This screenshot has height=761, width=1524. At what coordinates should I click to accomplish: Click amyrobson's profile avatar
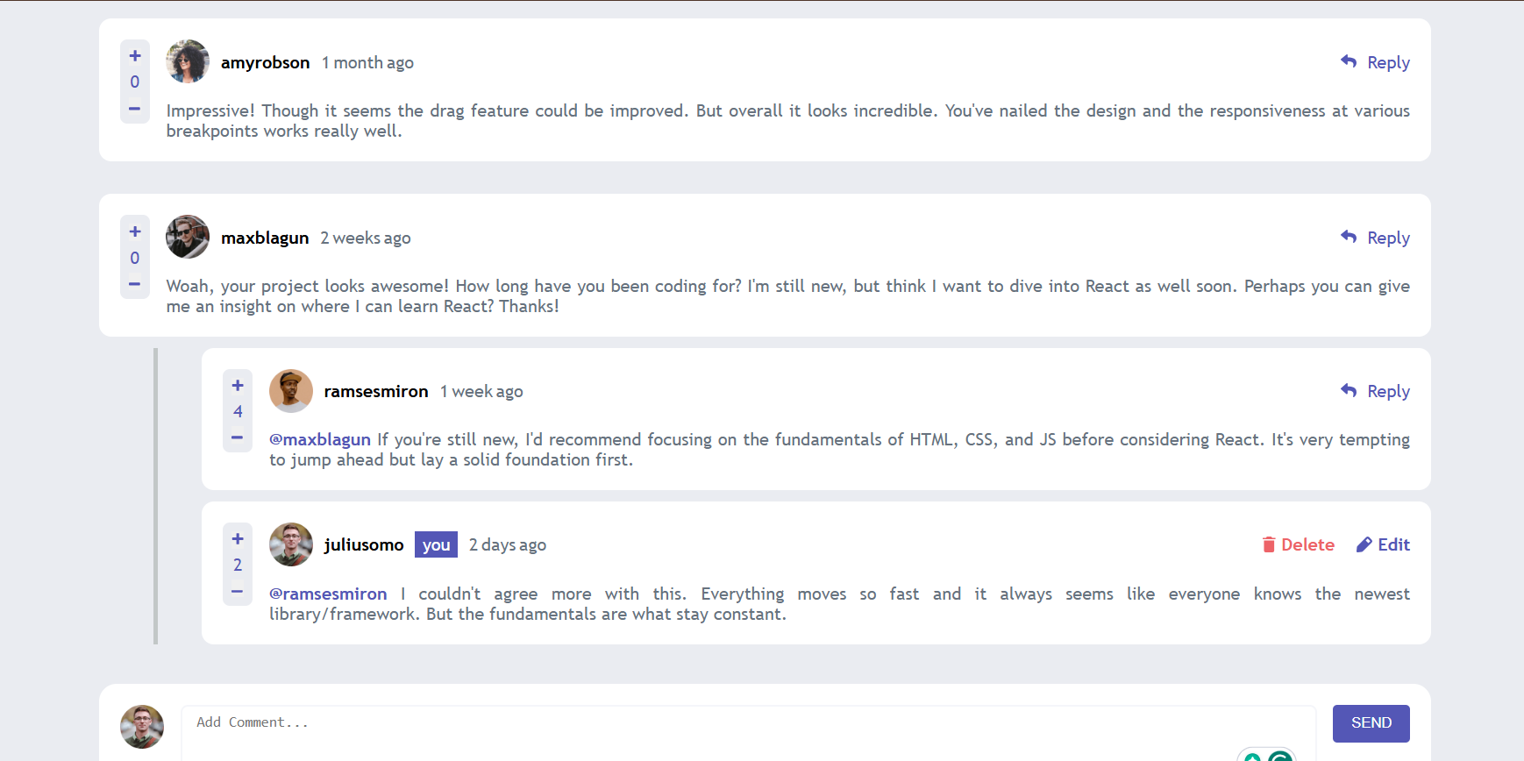188,61
